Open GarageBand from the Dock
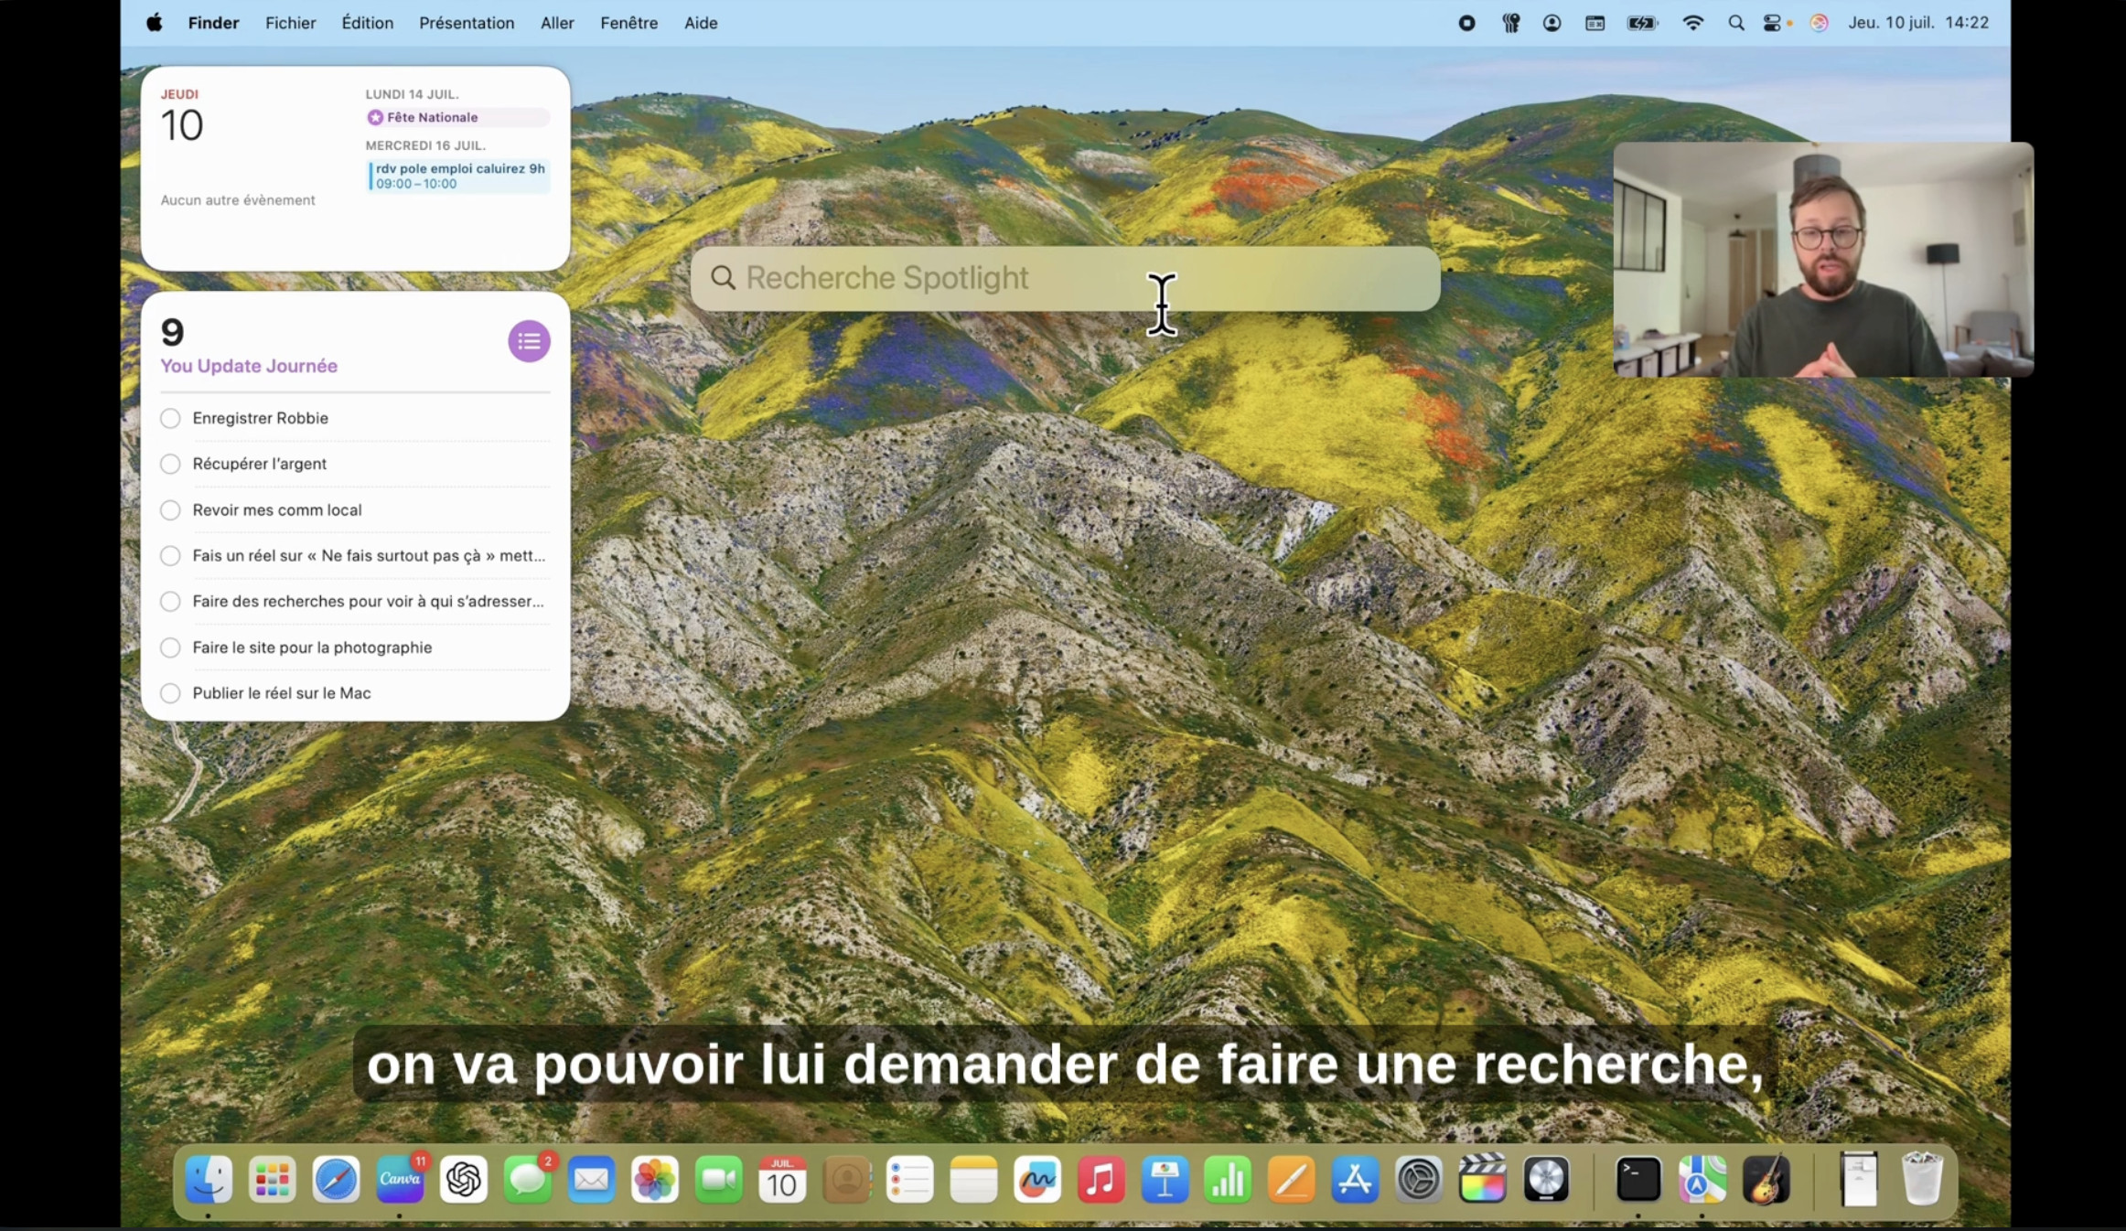The width and height of the screenshot is (2126, 1231). [x=1766, y=1180]
